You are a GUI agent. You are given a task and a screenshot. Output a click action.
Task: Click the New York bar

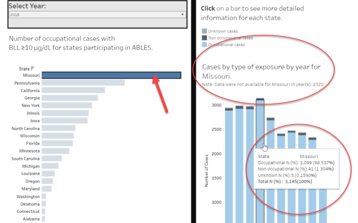click(x=67, y=105)
